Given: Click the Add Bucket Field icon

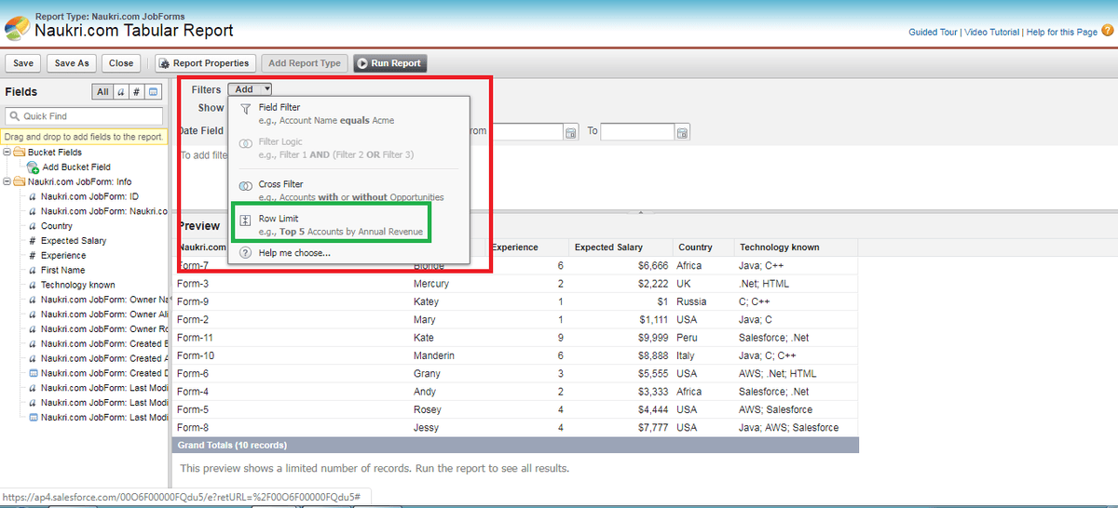Looking at the screenshot, I should pos(33,167).
